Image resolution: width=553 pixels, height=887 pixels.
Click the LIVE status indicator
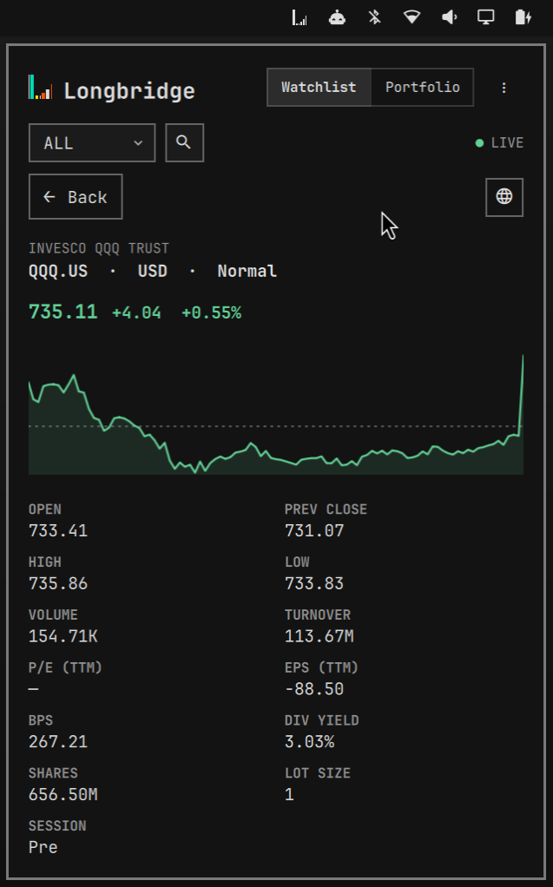(499, 142)
